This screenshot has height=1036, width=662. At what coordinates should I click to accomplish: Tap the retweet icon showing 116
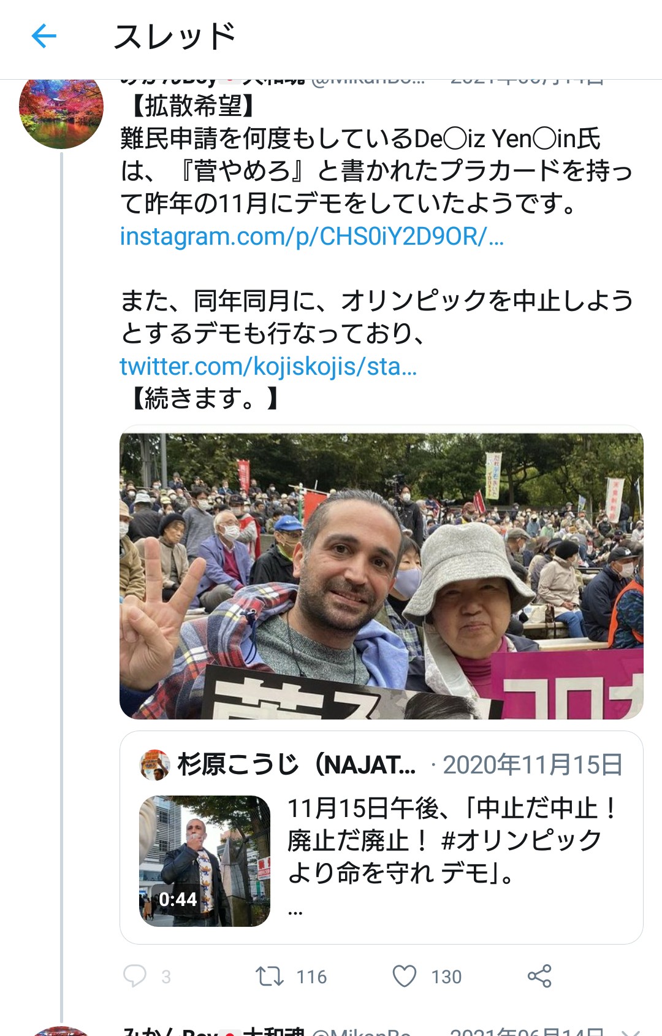click(269, 976)
